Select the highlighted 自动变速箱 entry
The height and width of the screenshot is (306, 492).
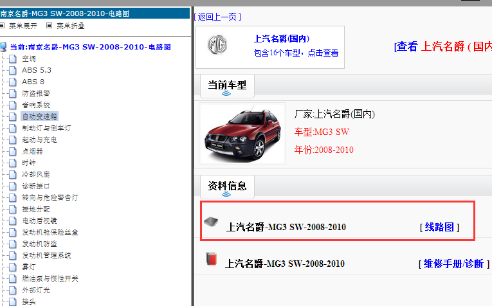[39, 116]
